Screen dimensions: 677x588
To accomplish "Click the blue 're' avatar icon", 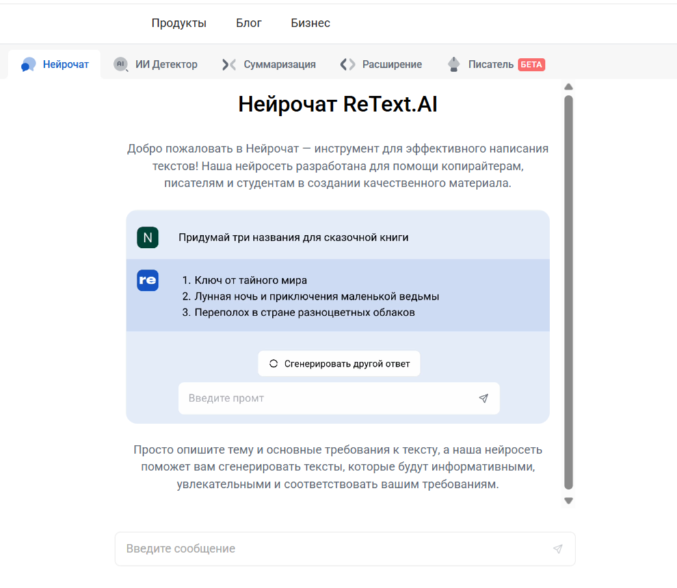I will (x=148, y=280).
